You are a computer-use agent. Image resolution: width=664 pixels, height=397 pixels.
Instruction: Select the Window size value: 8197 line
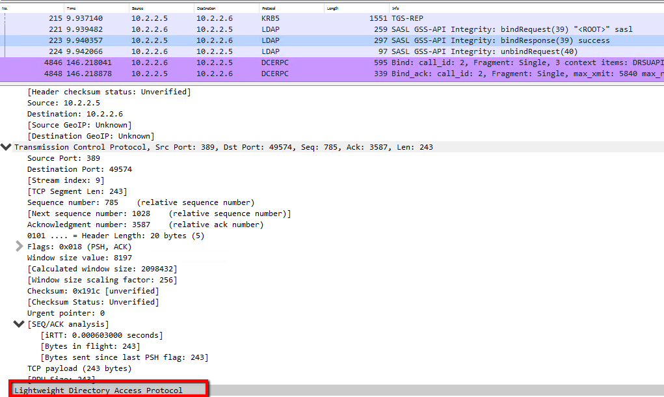[x=79, y=258]
